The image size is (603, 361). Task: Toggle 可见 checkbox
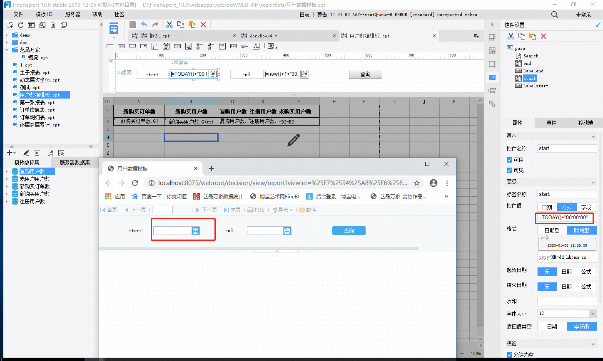(x=510, y=171)
